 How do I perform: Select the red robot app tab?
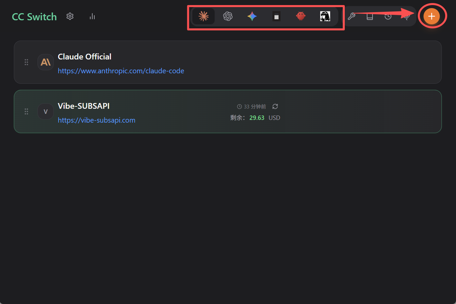click(301, 16)
